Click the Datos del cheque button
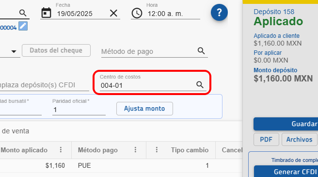The width and height of the screenshot is (318, 177). pos(56,50)
